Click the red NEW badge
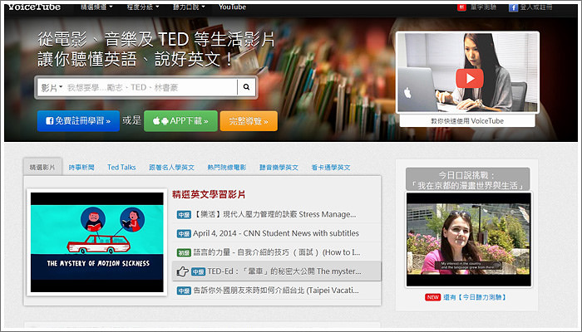Viewport: 582px width, 332px height. click(x=432, y=297)
